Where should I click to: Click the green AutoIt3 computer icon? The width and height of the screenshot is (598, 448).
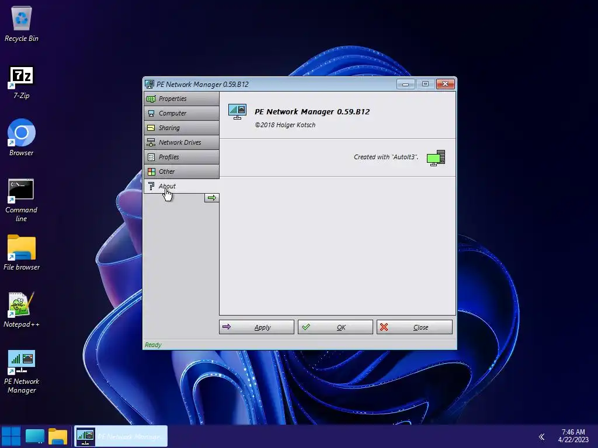tap(436, 157)
